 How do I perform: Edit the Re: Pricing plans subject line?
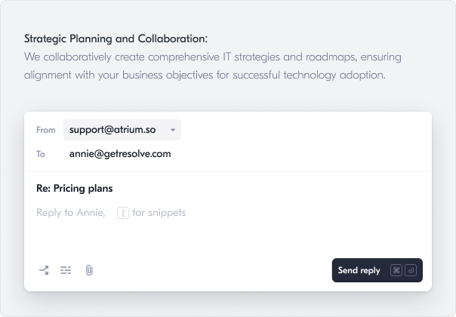(x=75, y=189)
